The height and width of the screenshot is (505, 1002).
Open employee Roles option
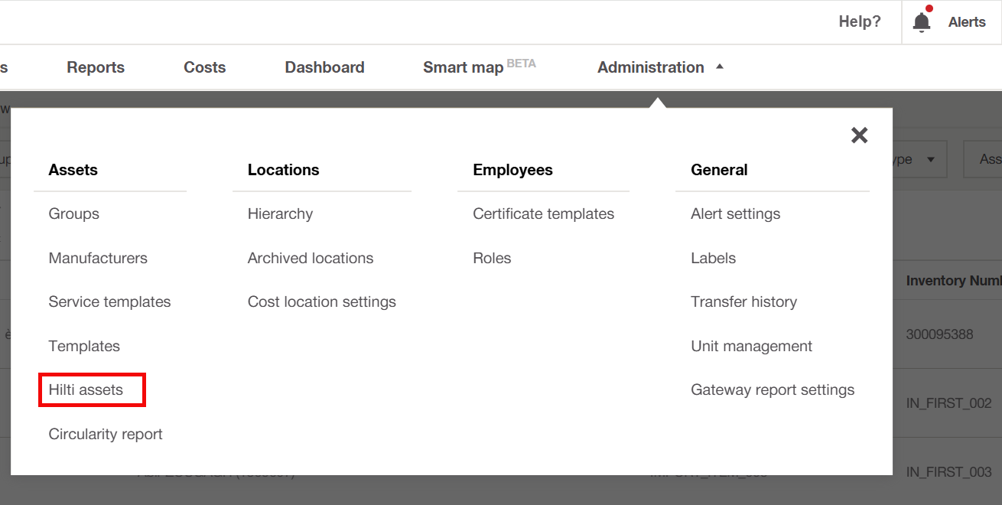click(x=492, y=259)
